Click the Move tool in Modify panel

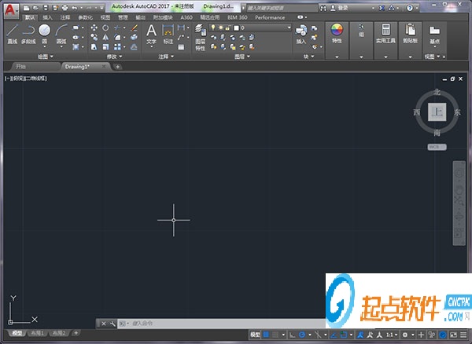[x=94, y=28]
